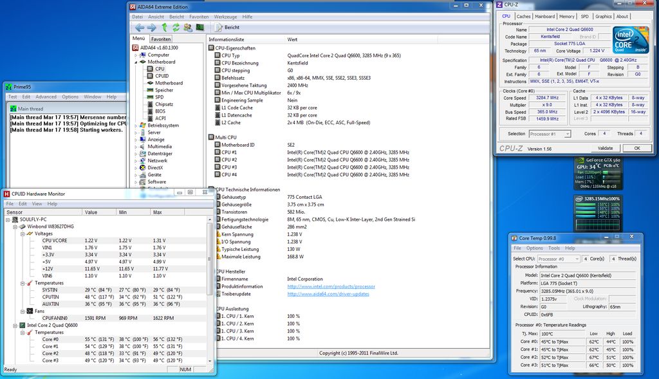Collapse SOULFLY-PC node in Hardware Monitor
Screen dimensions: 659x379
(x=8, y=220)
